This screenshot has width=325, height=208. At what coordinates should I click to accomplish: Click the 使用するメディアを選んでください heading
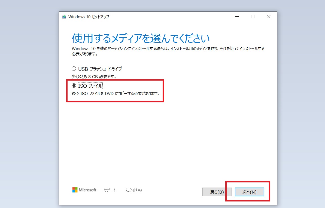(x=141, y=38)
